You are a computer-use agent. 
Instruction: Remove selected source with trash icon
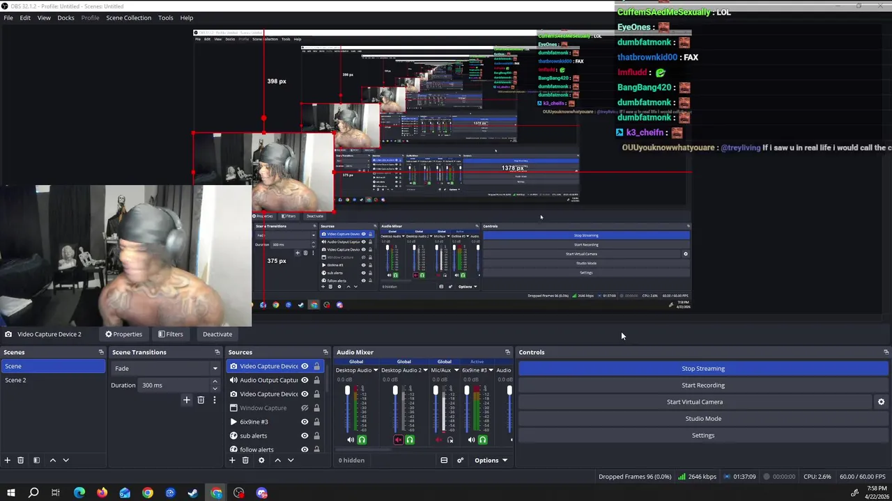245,460
